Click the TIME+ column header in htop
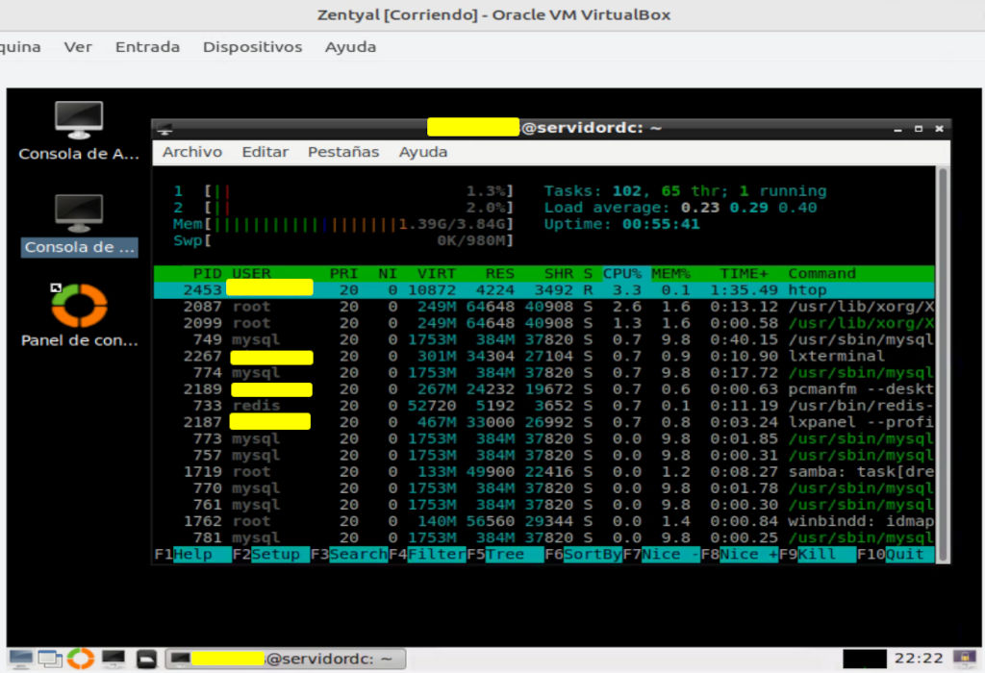 click(x=744, y=274)
